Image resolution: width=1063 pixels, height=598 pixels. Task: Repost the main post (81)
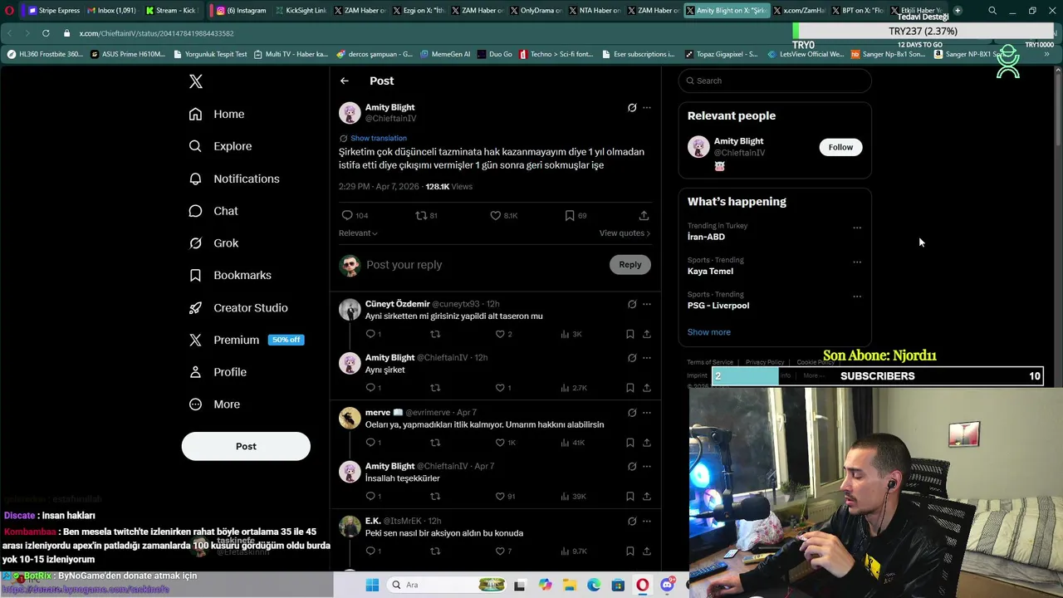(x=427, y=215)
